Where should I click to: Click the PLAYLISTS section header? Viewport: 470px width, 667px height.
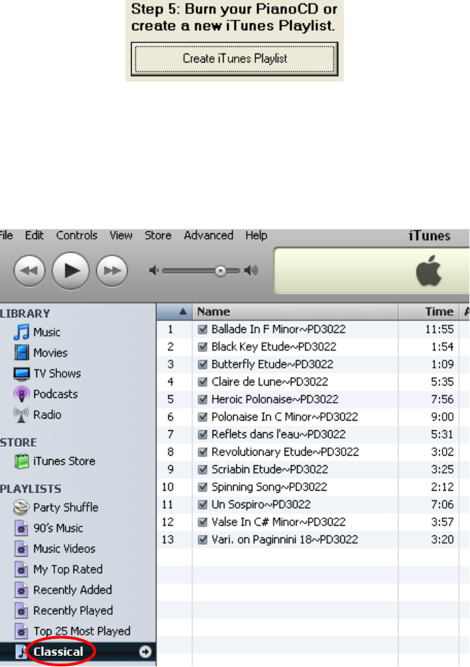31,489
